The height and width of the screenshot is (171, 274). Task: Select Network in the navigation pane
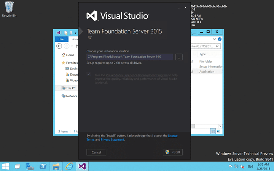pos(69,96)
